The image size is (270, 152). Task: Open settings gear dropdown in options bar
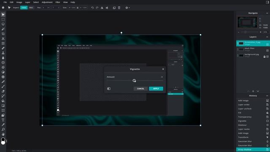(127, 8)
